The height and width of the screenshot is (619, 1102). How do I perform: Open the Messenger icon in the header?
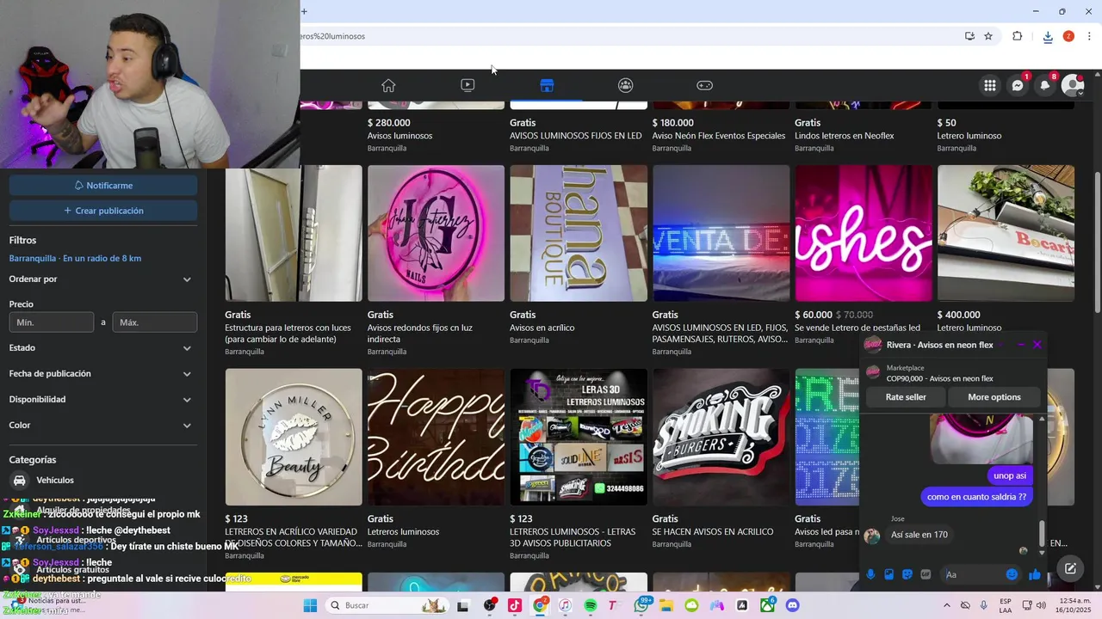click(x=1018, y=85)
